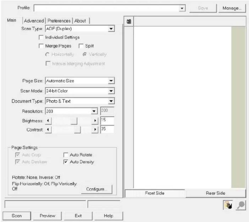
Task: Click the ruler unit icon in the preview corner
Action: pos(129,21)
